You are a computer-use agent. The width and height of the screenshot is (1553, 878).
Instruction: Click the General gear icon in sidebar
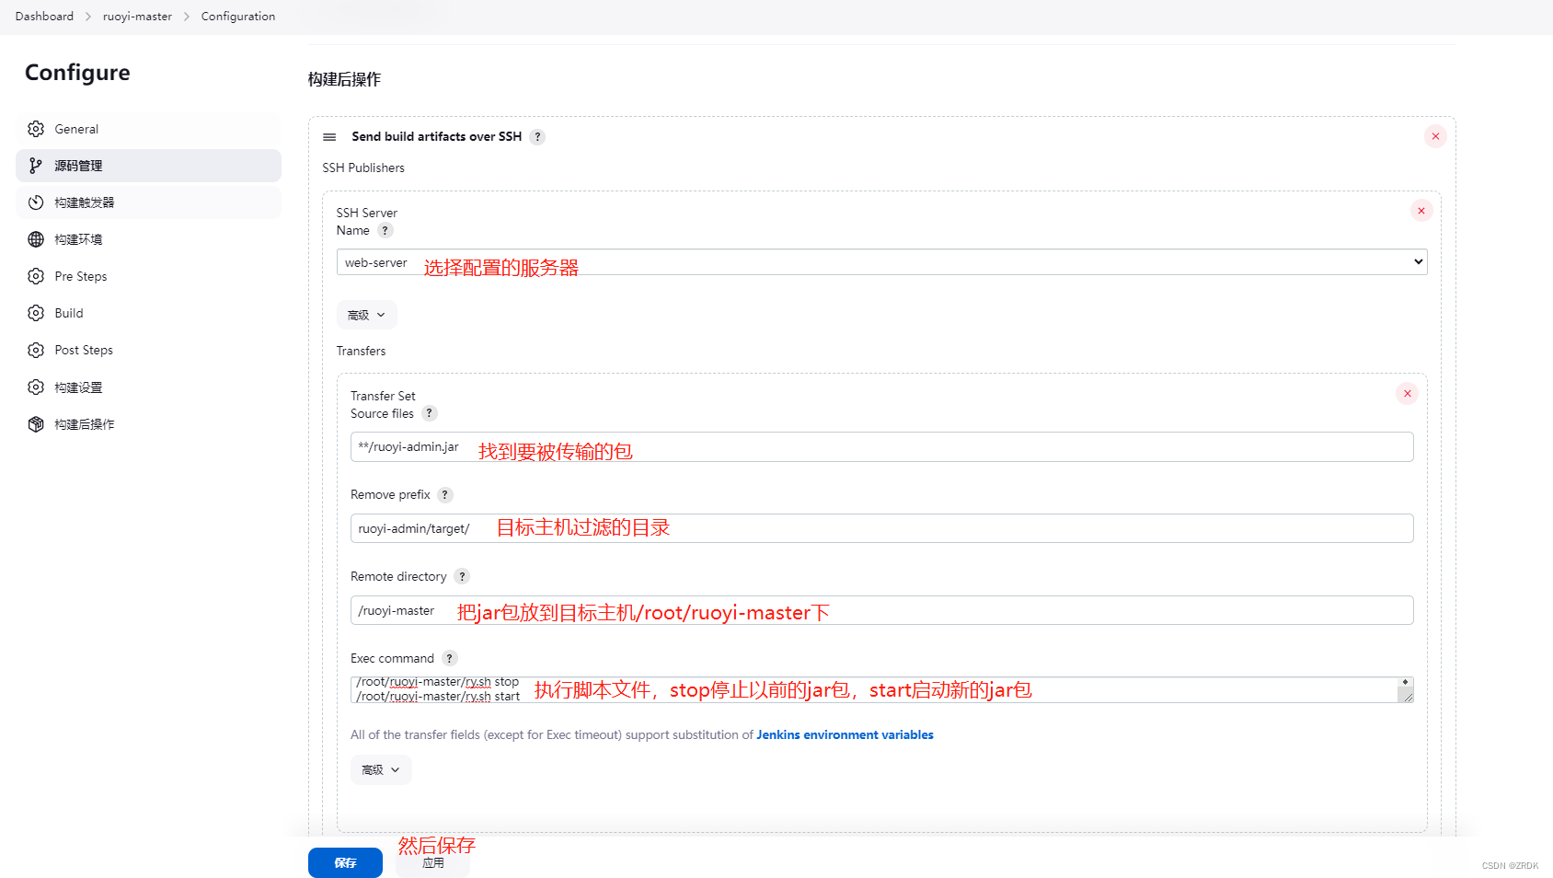36,129
